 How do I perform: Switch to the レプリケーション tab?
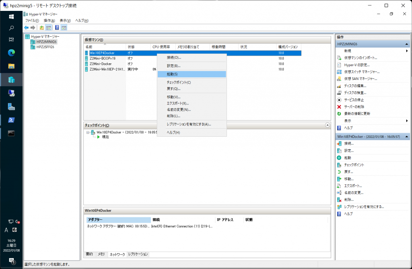[x=138, y=254]
